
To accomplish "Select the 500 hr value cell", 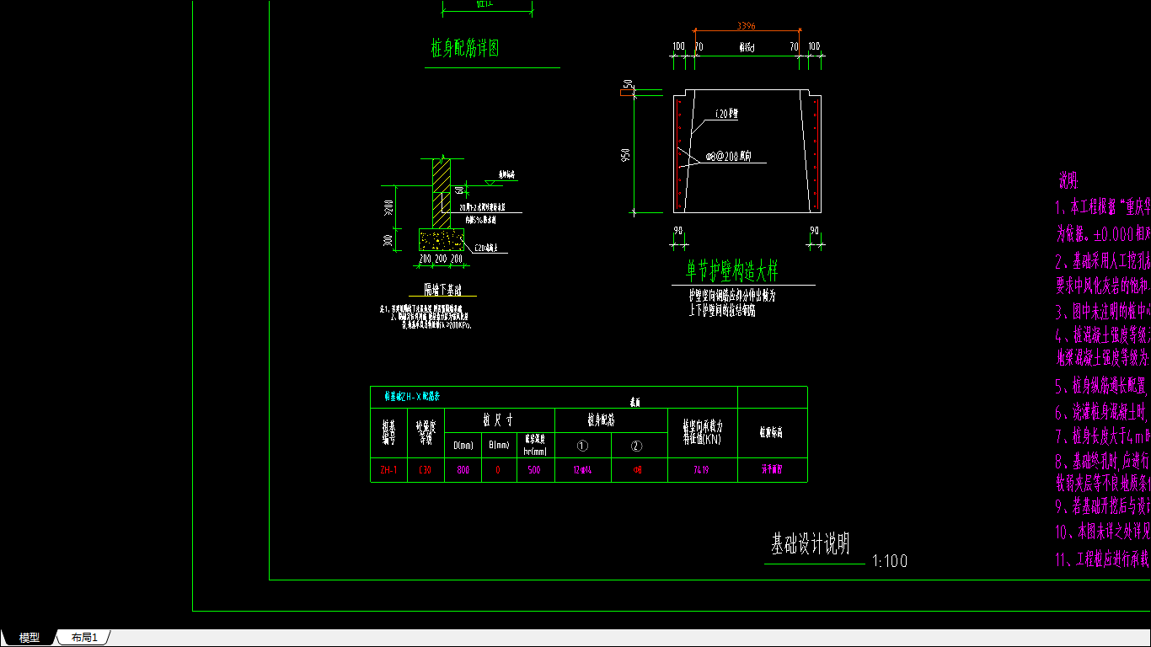I will pos(534,470).
